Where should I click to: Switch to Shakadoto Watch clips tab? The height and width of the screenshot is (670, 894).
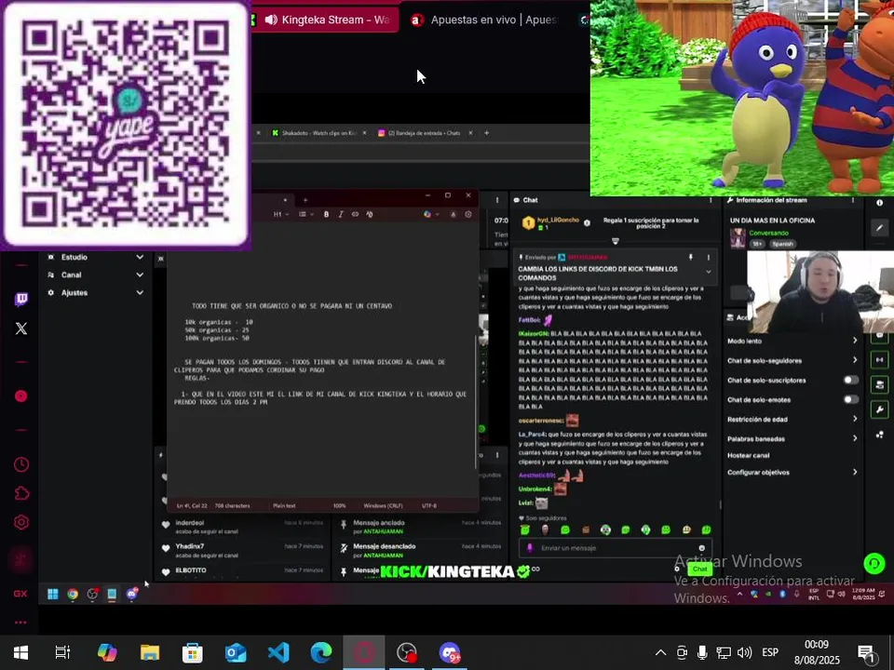click(x=318, y=133)
